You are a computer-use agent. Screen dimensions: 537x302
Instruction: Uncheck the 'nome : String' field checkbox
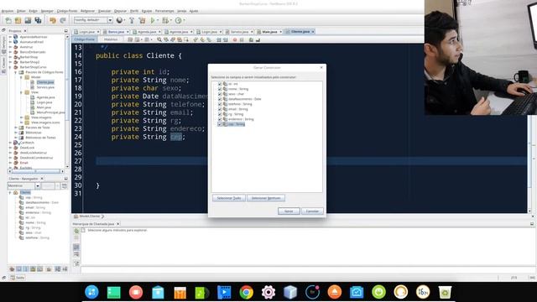pos(220,89)
